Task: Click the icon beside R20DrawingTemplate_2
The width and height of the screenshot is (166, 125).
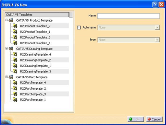Action: coord(15,60)
